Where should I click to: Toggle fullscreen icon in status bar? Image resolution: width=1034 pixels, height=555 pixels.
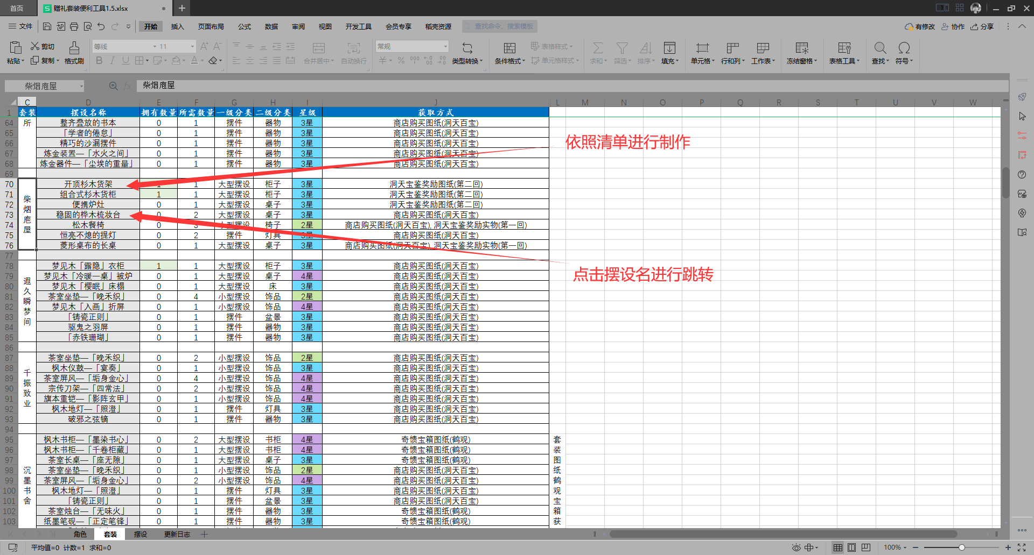point(1022,547)
